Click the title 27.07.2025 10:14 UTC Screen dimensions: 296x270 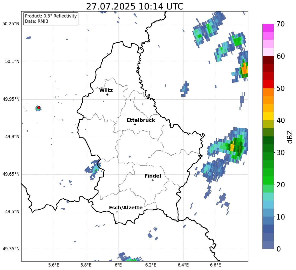point(135,6)
